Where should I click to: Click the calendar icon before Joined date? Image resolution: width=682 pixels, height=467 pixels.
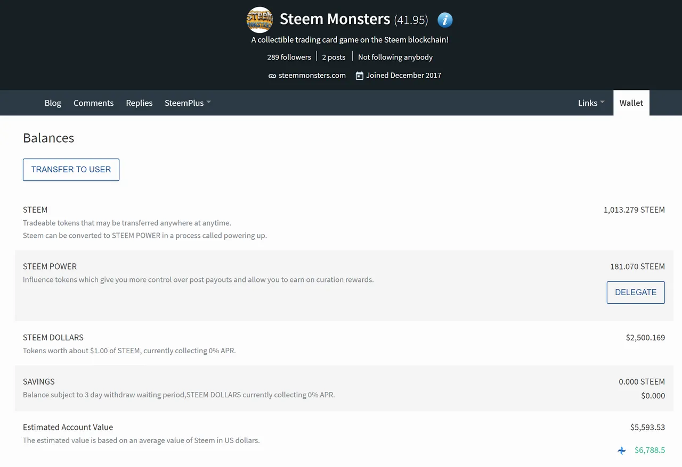pyautogui.click(x=360, y=76)
